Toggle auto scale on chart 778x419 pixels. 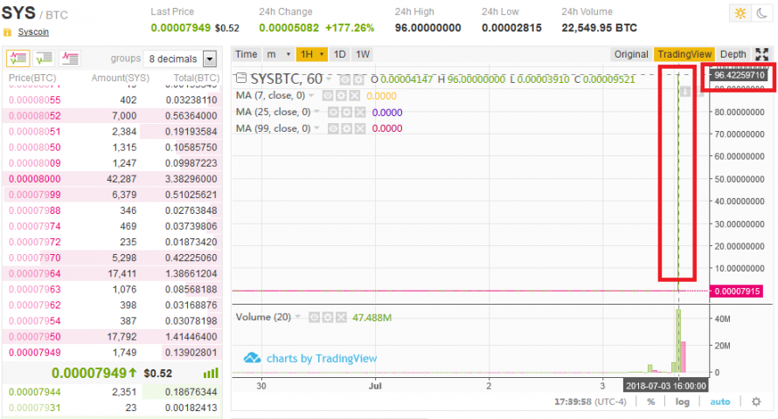[x=720, y=402]
